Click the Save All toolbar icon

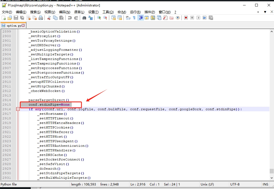(x=22, y=18)
